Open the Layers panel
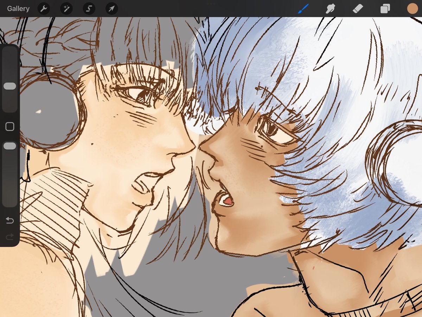 384,8
